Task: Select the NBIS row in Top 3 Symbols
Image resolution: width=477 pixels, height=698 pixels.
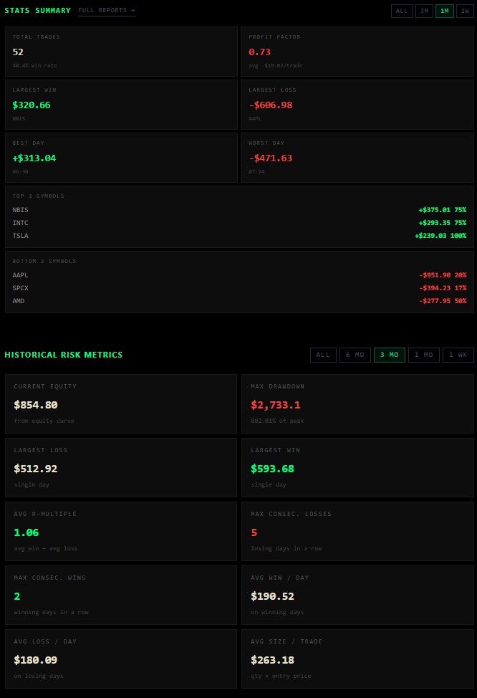Action: pos(239,210)
